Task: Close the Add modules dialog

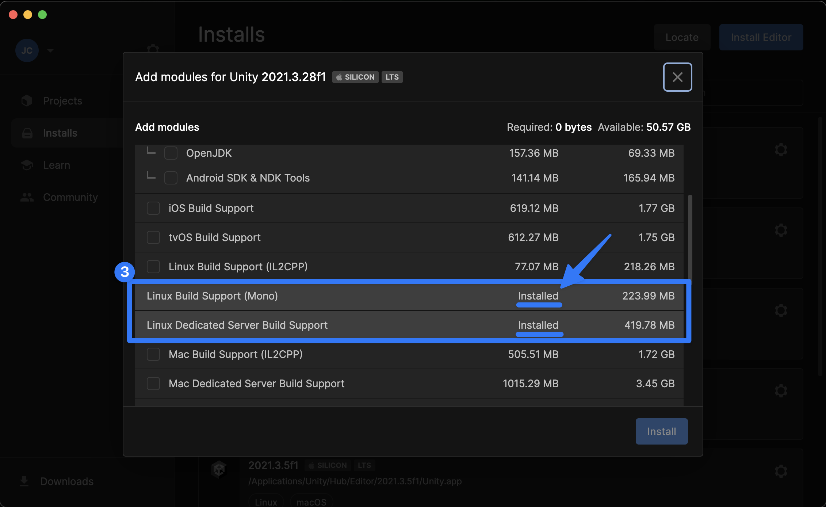Action: (677, 77)
